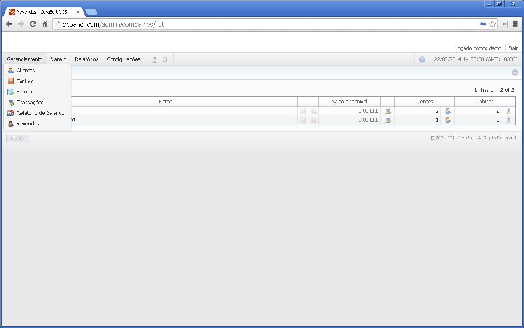Reload the page with refresh button

coord(33,24)
